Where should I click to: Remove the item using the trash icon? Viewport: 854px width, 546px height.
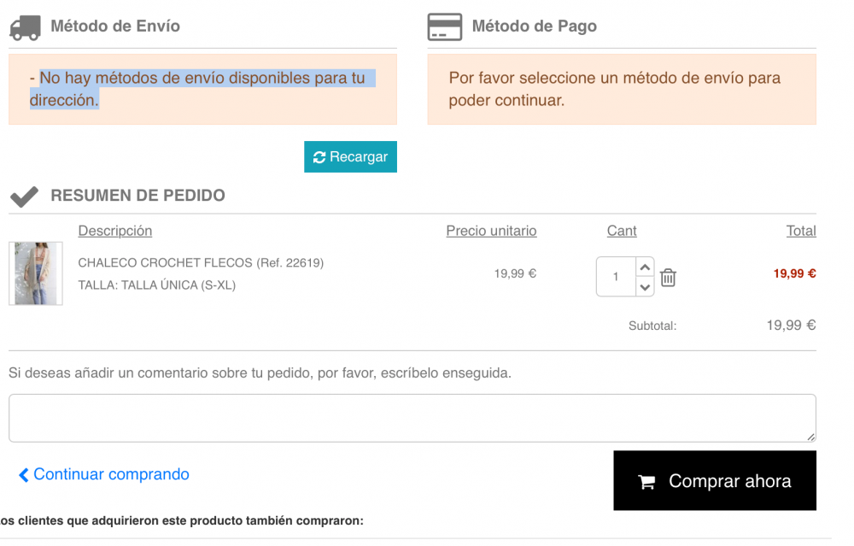coord(668,277)
